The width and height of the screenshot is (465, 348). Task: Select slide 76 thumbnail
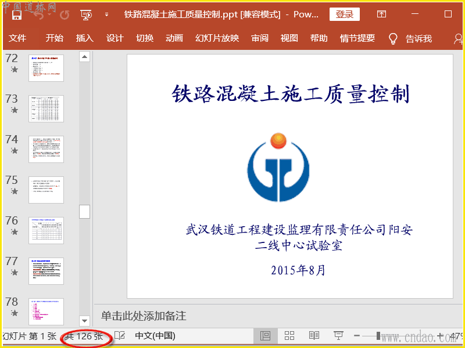46,230
